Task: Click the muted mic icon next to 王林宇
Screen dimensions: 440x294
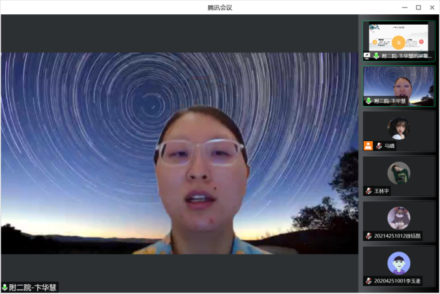Action: click(368, 191)
